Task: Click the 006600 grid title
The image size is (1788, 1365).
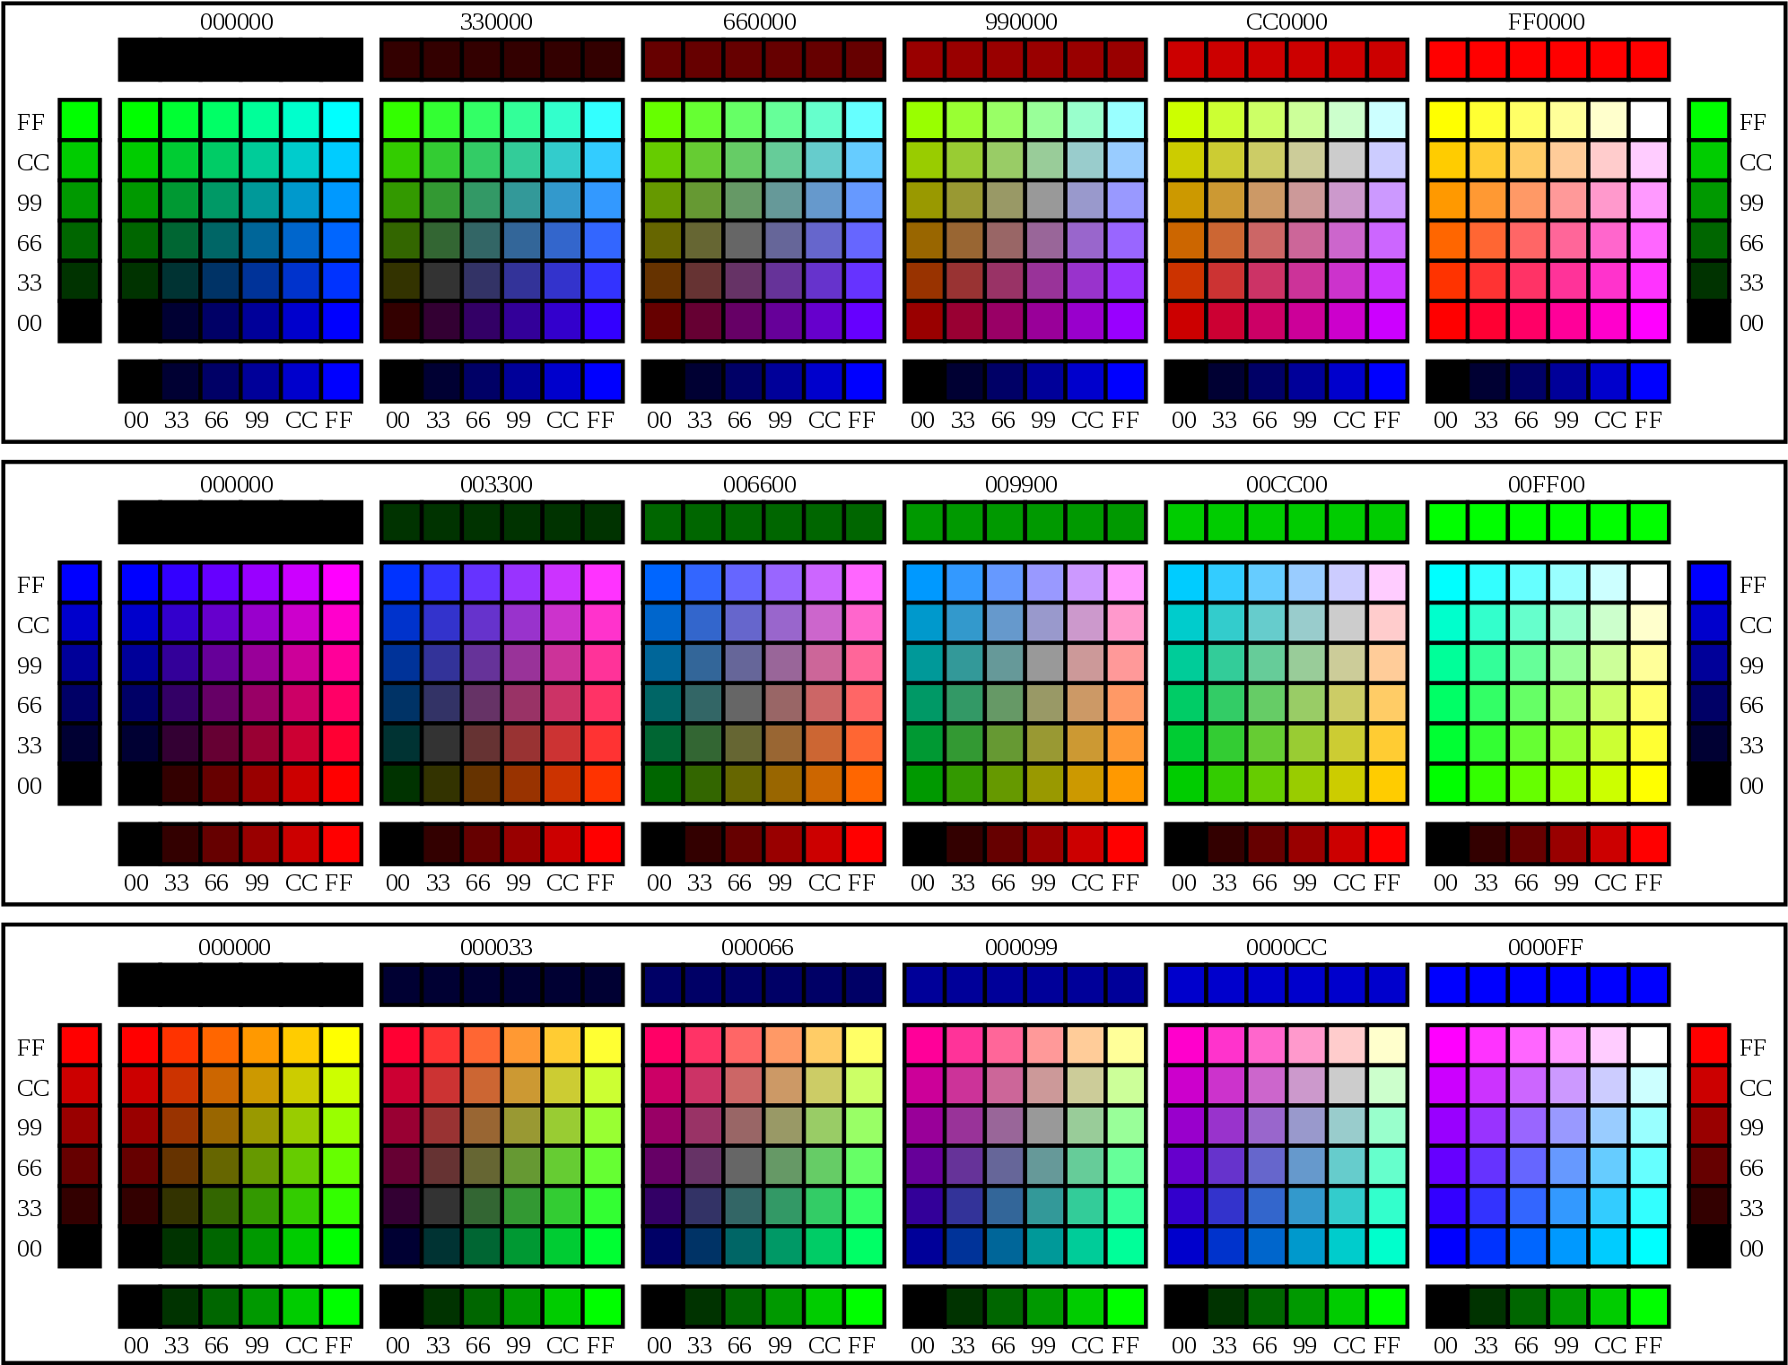Action: (x=759, y=484)
